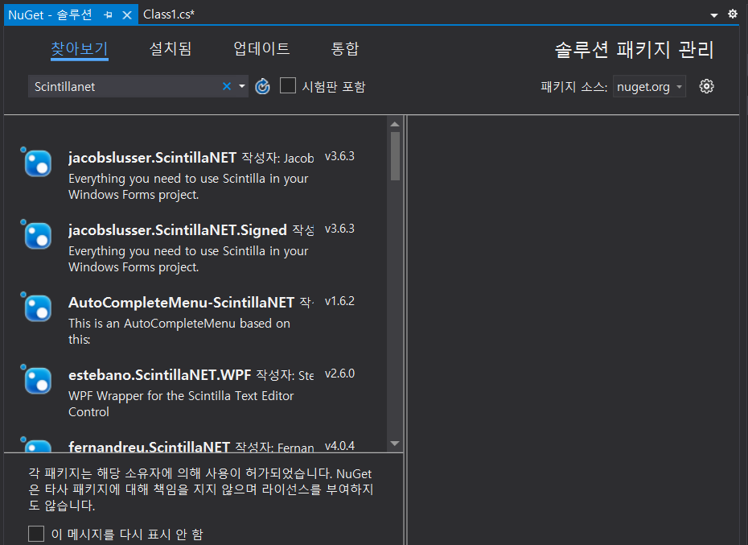This screenshot has height=545, width=748.
Task: Clear the Scintillanet search text with X
Action: click(x=227, y=86)
